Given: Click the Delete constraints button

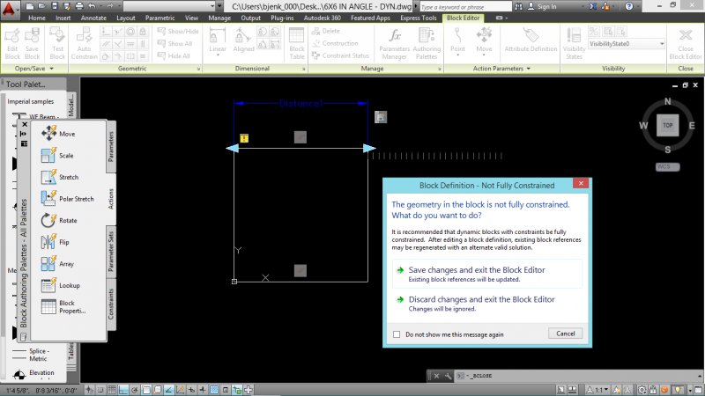Looking at the screenshot, I should pos(326,31).
